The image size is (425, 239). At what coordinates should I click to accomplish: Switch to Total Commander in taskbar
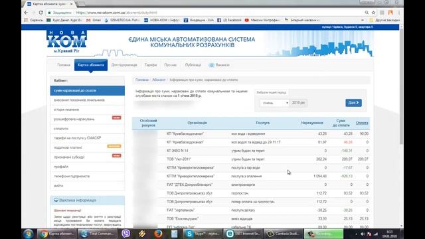click(x=98, y=234)
